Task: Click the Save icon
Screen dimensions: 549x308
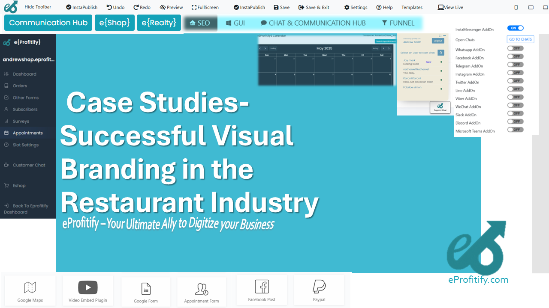Action: tap(281, 7)
